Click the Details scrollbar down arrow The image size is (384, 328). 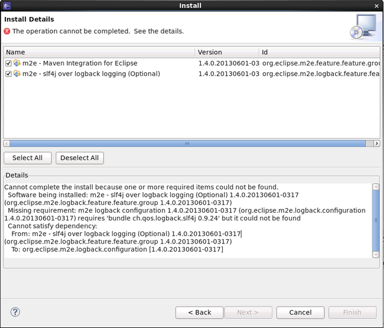point(376,255)
